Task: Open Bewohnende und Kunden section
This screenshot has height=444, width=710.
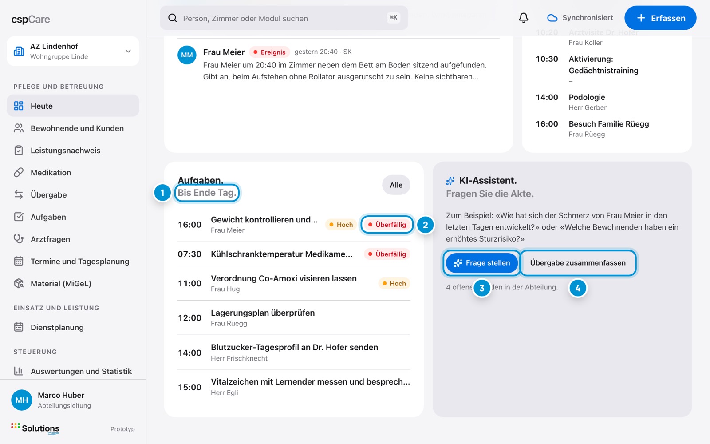Action: 73,128
